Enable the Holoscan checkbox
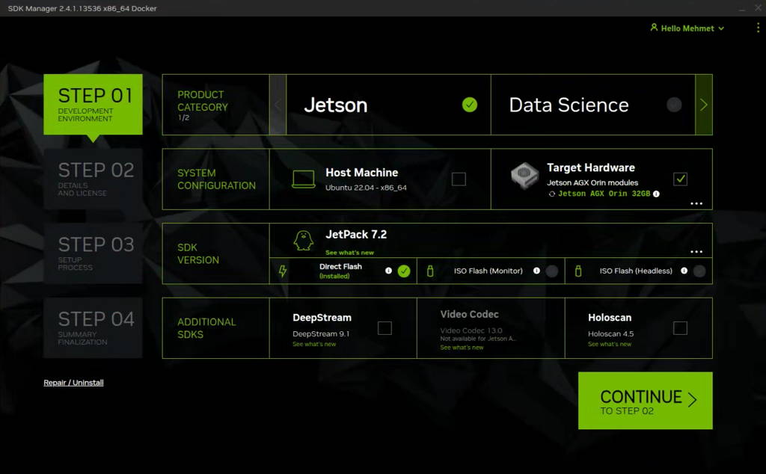This screenshot has width=766, height=474. point(680,328)
